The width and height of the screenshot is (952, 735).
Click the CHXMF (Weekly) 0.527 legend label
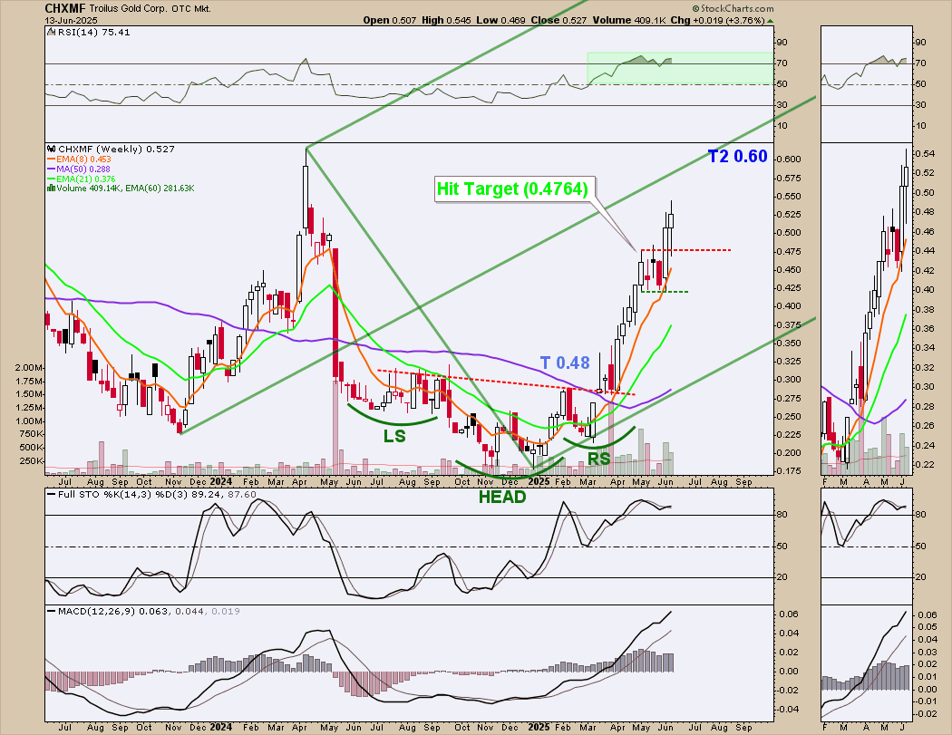pos(116,149)
